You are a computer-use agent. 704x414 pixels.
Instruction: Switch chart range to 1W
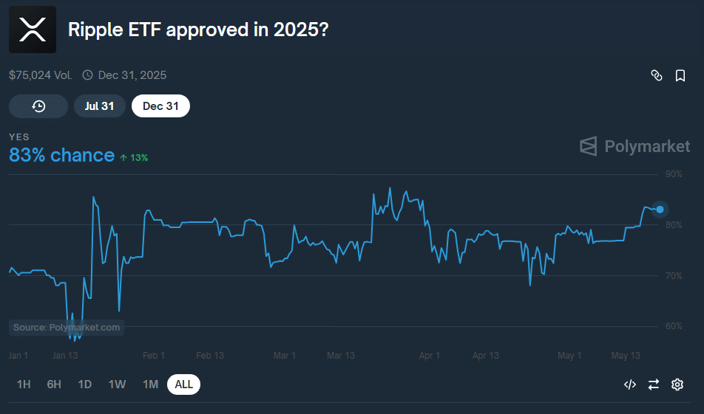pos(117,384)
